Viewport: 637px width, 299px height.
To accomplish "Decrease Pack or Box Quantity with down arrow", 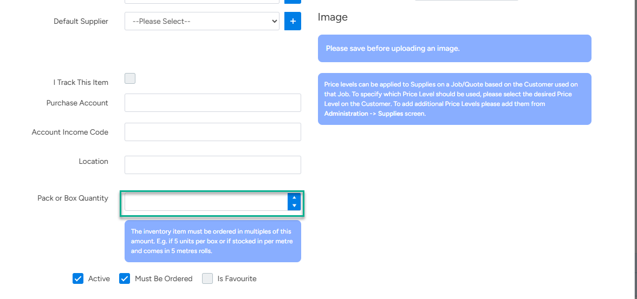I will [294, 206].
